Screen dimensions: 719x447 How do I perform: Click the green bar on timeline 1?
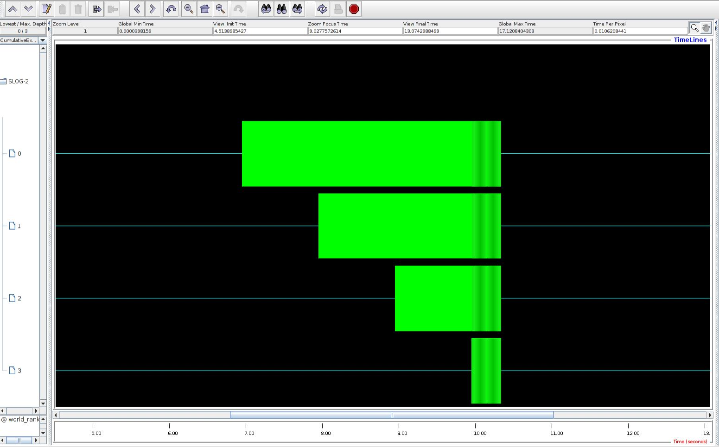click(x=395, y=226)
